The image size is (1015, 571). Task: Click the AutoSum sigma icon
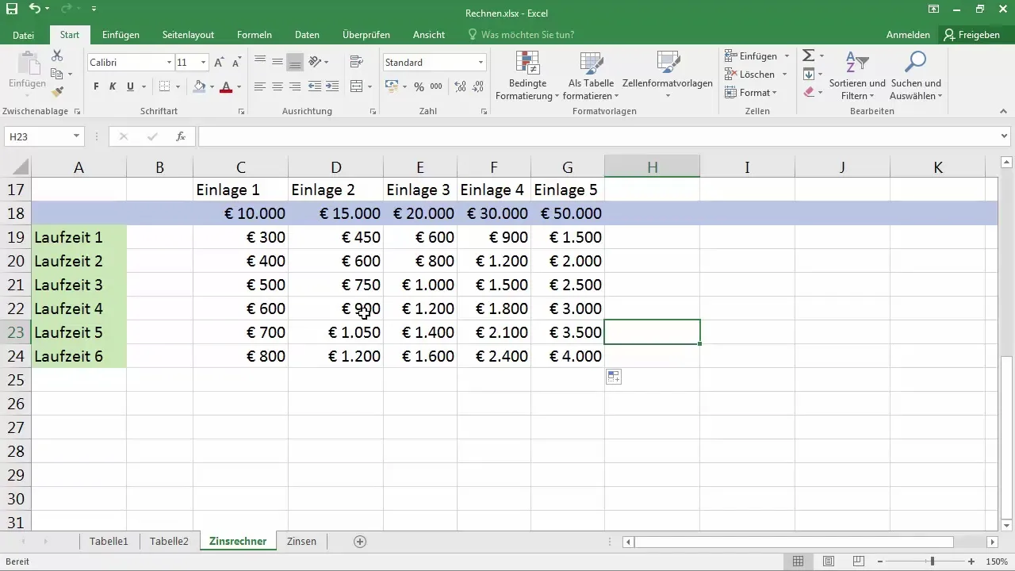808,56
